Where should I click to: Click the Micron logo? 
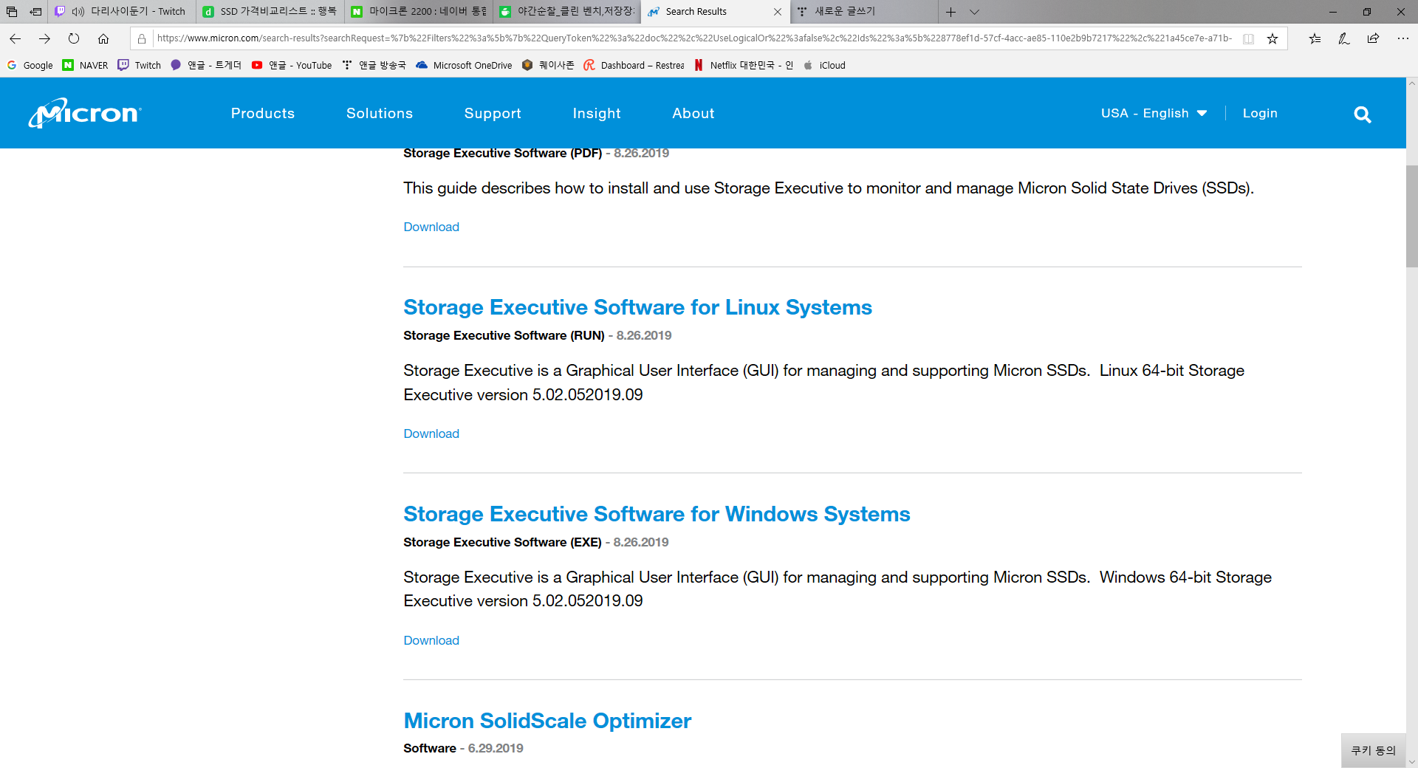coord(85,113)
